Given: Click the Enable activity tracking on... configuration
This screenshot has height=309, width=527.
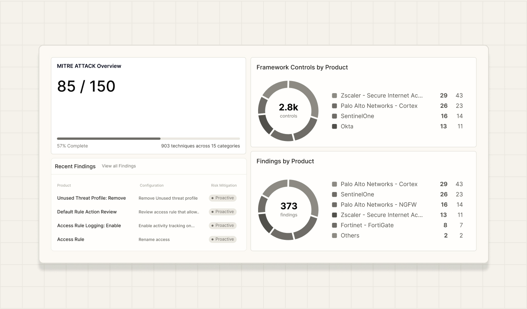Looking at the screenshot, I should (167, 226).
